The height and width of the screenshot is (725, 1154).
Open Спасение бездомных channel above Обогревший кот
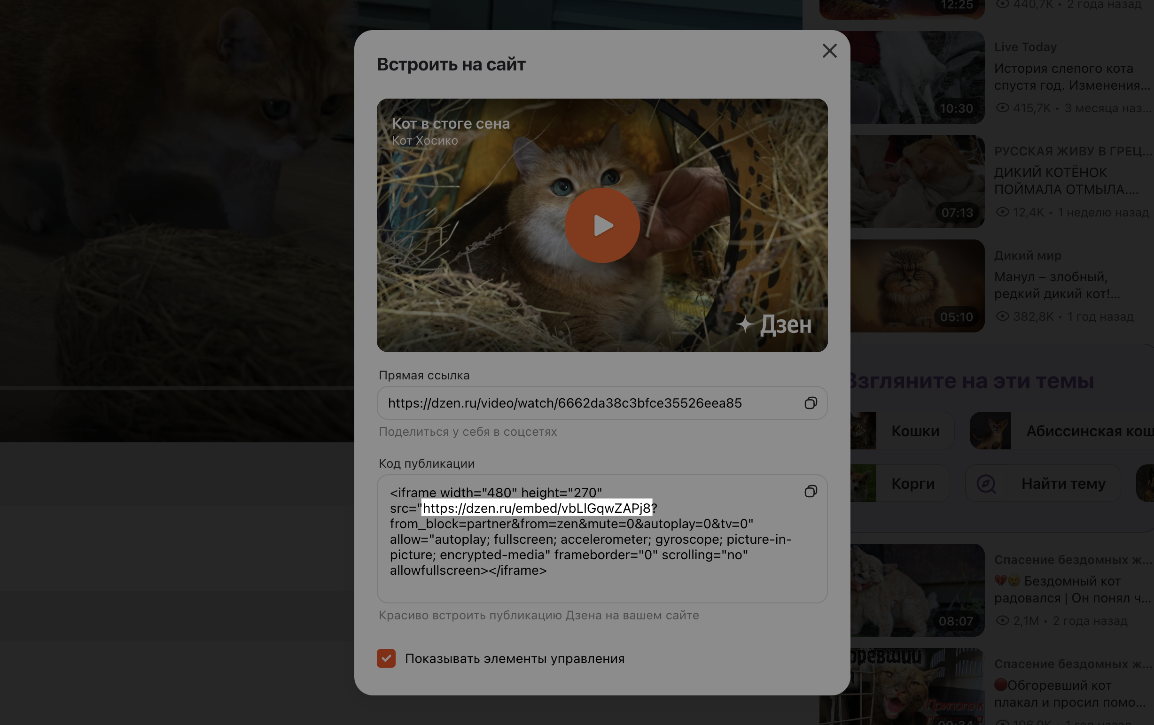(1073, 663)
